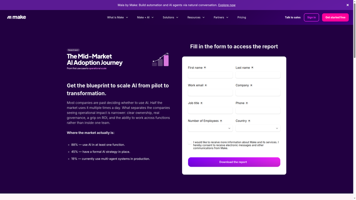Click the '45% — have a formal AI strategy' line

[x=100, y=152]
